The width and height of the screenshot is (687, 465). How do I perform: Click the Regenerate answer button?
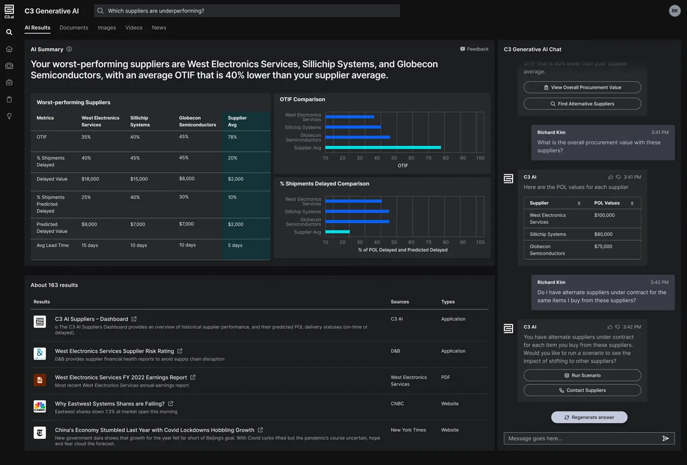click(589, 417)
